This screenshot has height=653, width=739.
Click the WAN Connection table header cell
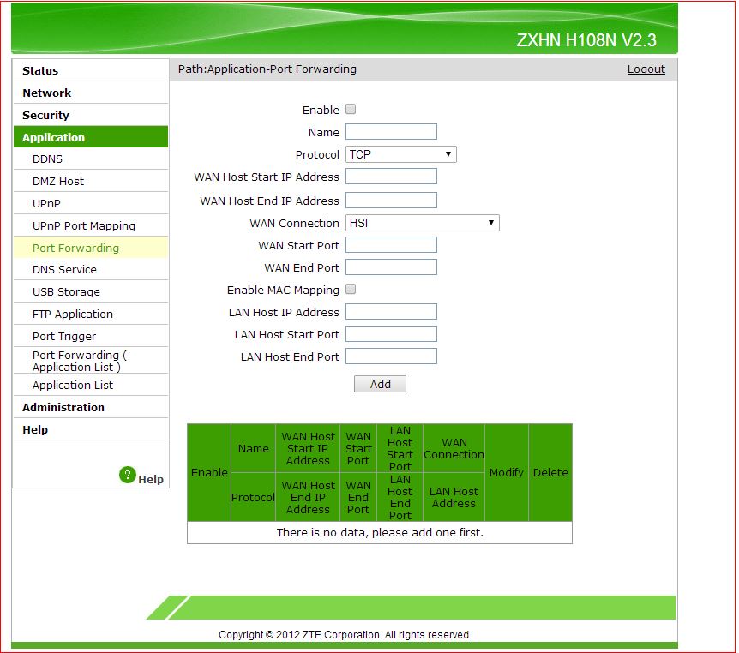pyautogui.click(x=454, y=448)
